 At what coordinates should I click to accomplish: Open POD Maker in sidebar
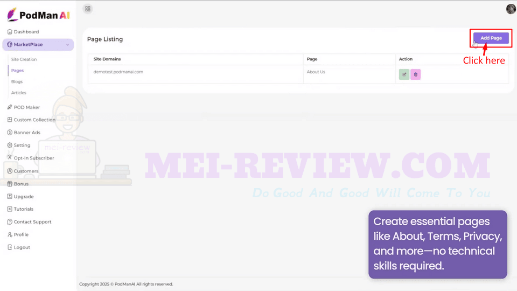click(x=27, y=107)
